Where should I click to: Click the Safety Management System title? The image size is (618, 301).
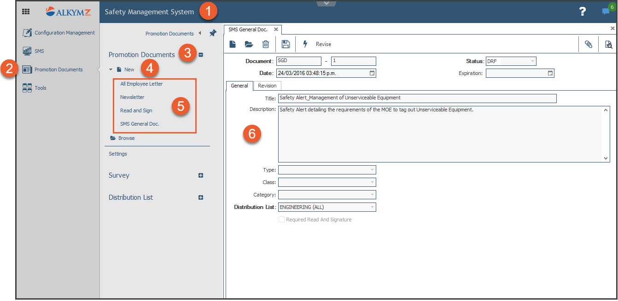149,12
